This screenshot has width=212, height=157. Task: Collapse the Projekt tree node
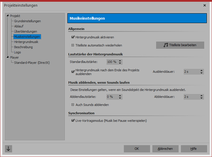(x=8, y=16)
